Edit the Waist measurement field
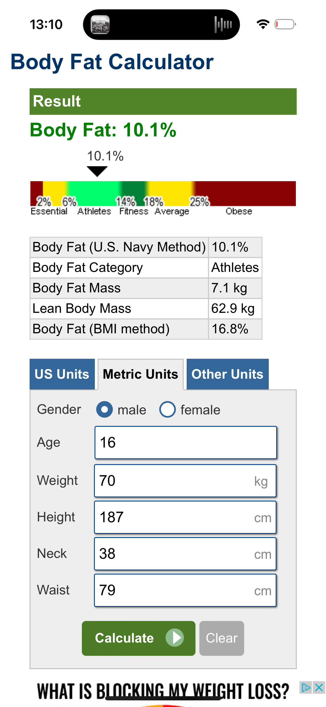Image resolution: width=326 pixels, height=707 pixels. coord(185,590)
